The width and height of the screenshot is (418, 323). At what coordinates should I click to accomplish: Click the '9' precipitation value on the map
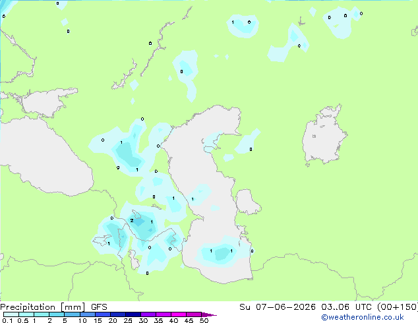click(118, 167)
